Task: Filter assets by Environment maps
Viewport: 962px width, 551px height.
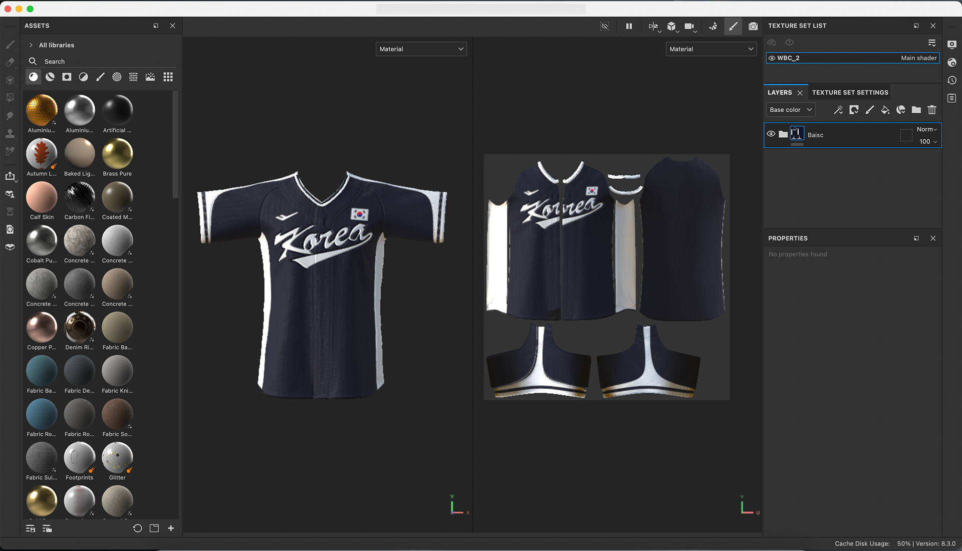Action: point(150,77)
